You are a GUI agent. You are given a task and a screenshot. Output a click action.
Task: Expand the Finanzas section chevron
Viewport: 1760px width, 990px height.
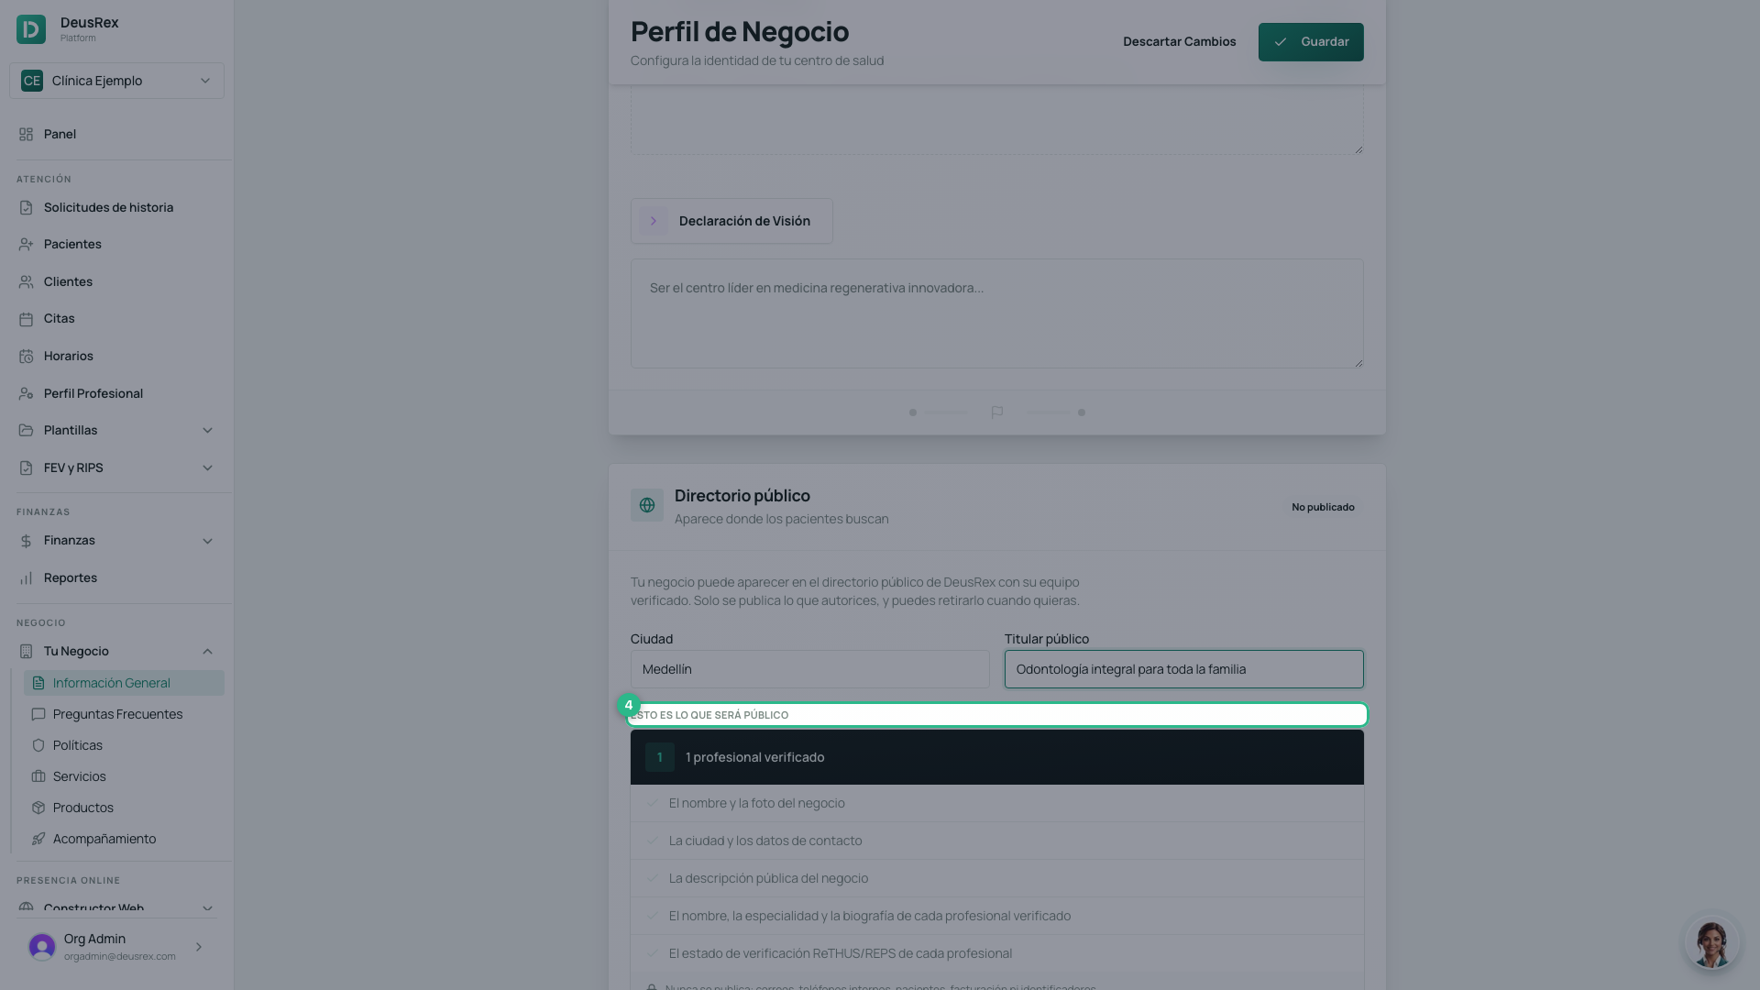pyautogui.click(x=207, y=541)
